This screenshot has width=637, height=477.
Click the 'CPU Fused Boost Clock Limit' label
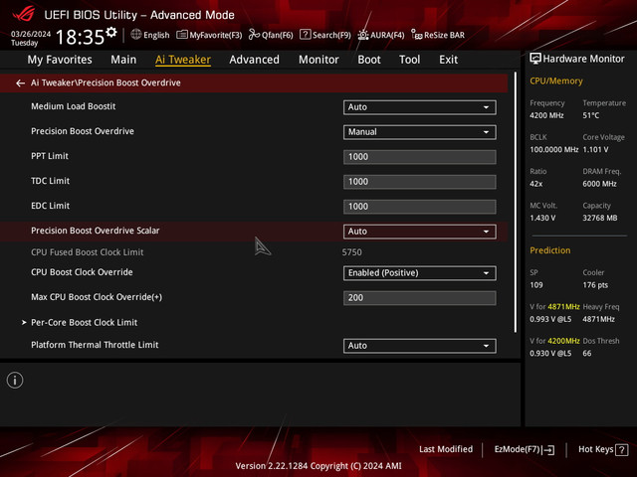coord(87,252)
